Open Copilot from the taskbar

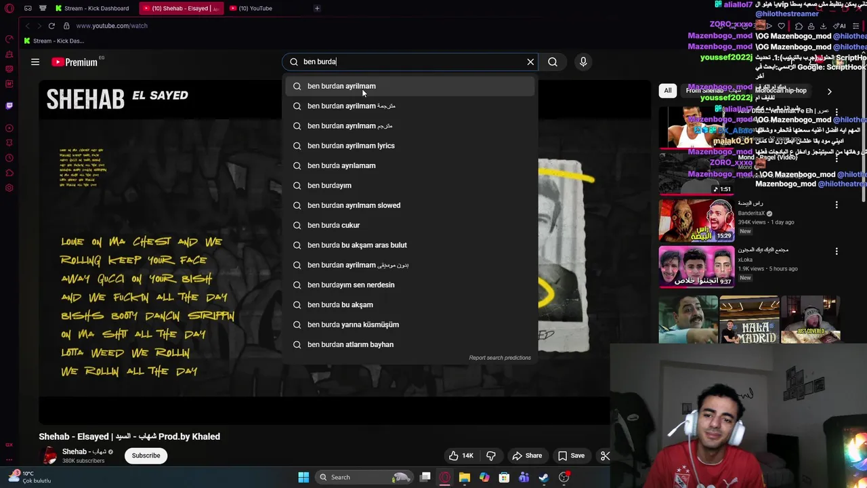(484, 477)
